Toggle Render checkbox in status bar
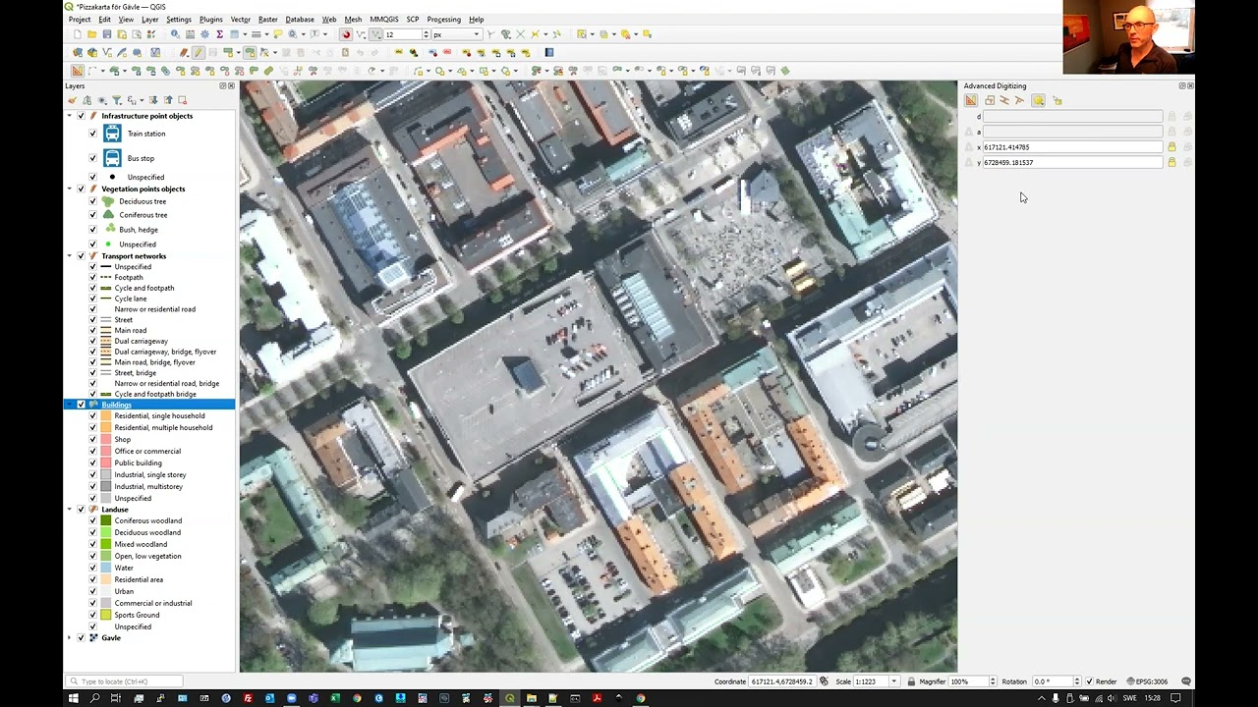Screen dimensions: 1258x707 pyautogui.click(x=1090, y=681)
